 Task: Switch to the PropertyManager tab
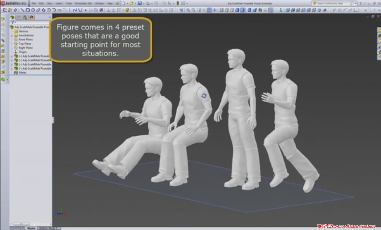(19, 17)
